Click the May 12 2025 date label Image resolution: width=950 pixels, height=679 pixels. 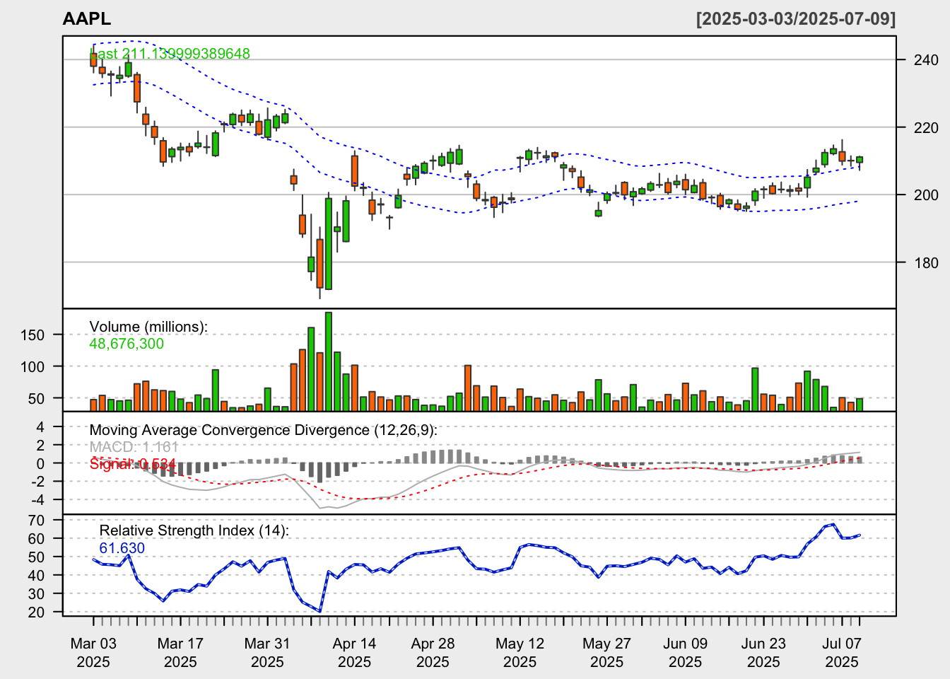coord(520,653)
